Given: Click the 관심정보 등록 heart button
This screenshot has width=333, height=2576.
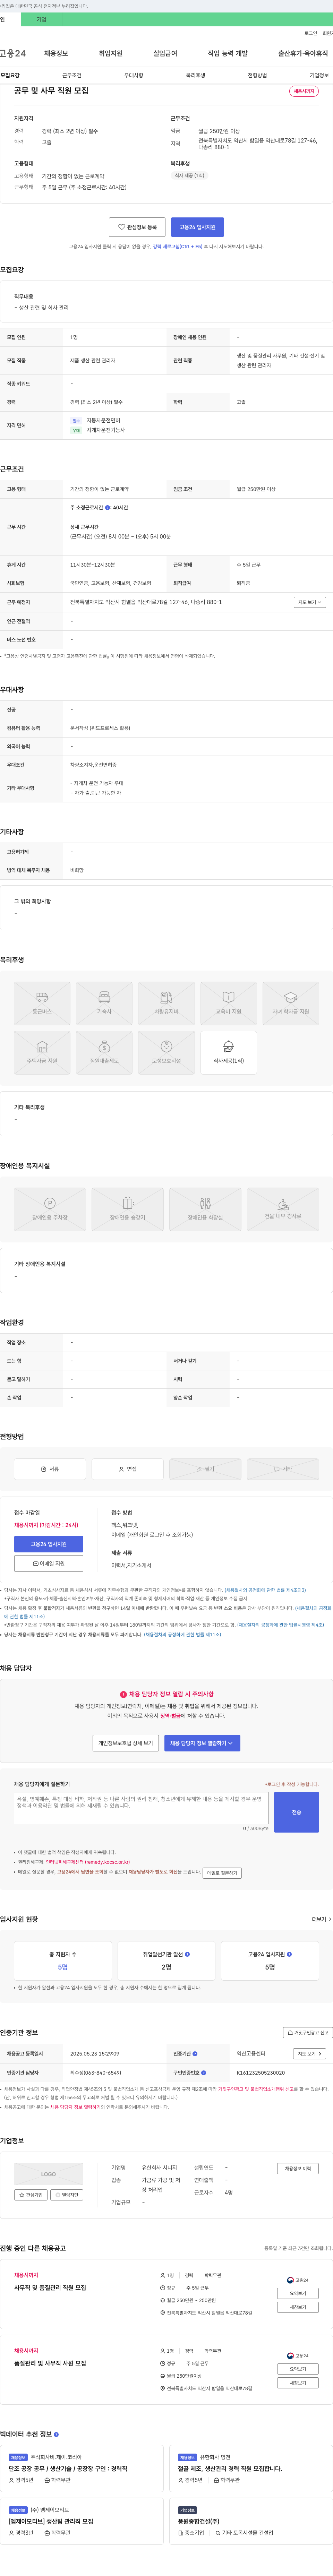Looking at the screenshot, I should pos(137,227).
